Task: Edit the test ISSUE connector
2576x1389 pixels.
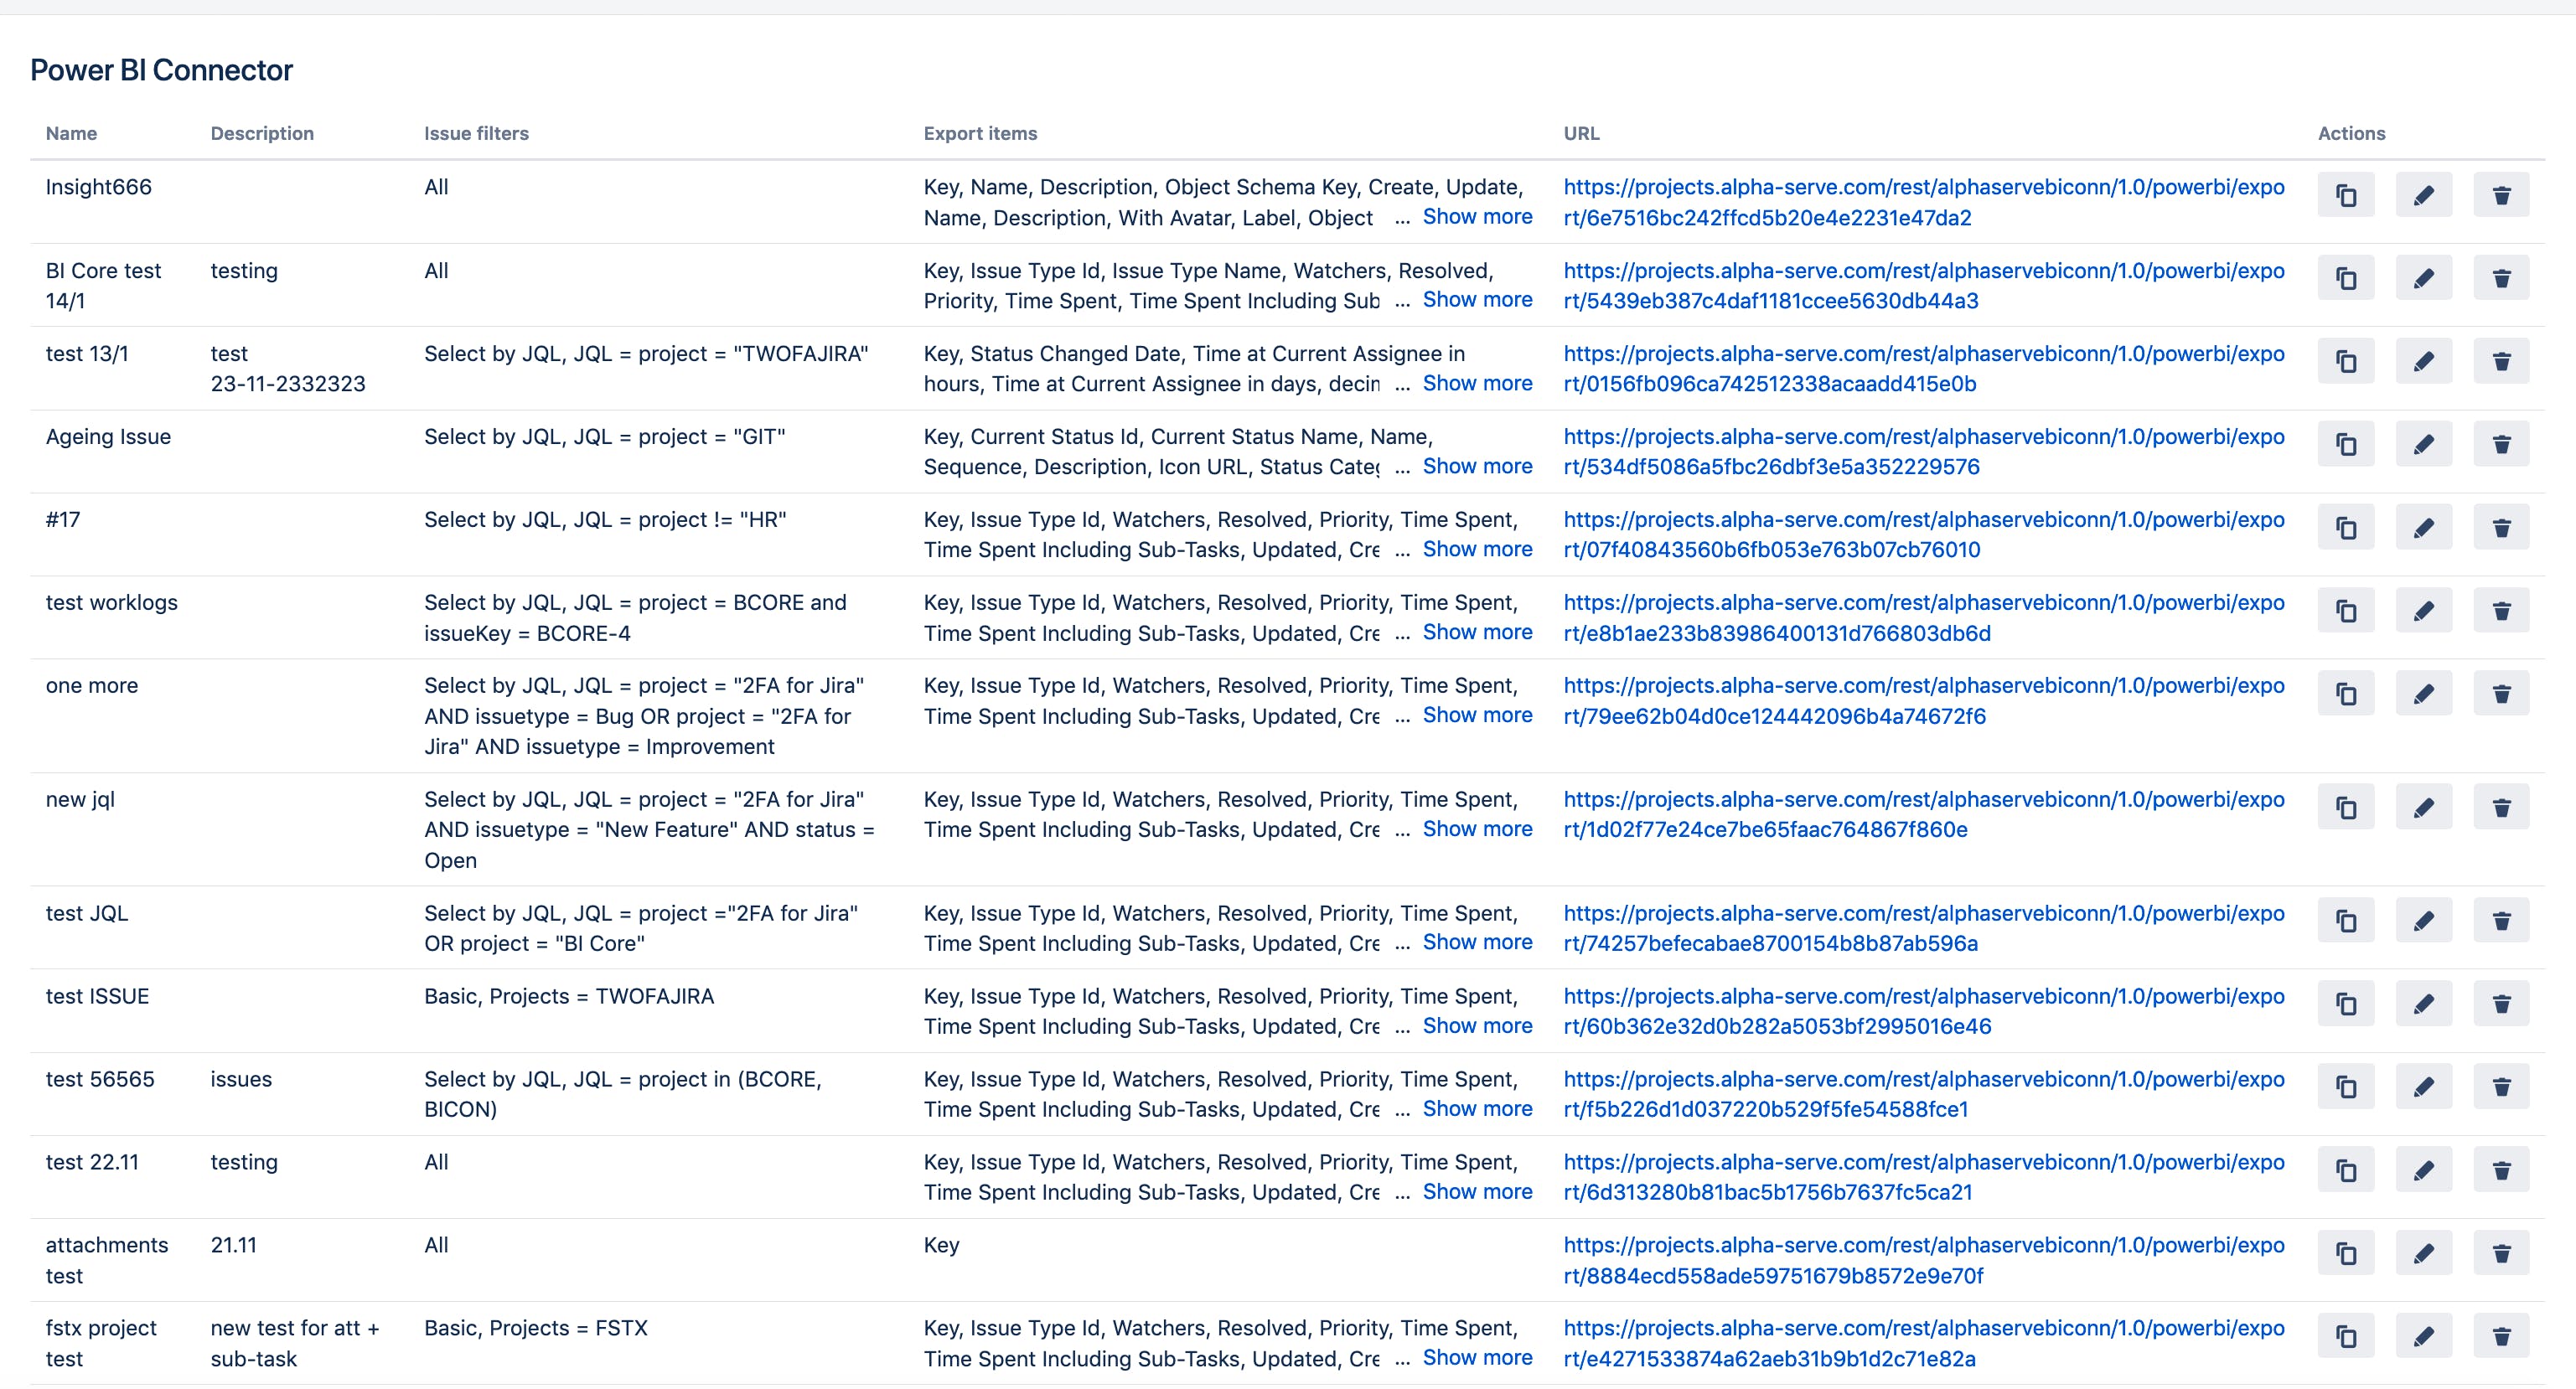Action: pyautogui.click(x=2423, y=1004)
